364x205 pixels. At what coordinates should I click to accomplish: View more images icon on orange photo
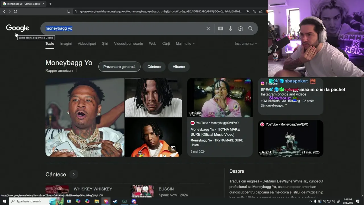pos(173,148)
